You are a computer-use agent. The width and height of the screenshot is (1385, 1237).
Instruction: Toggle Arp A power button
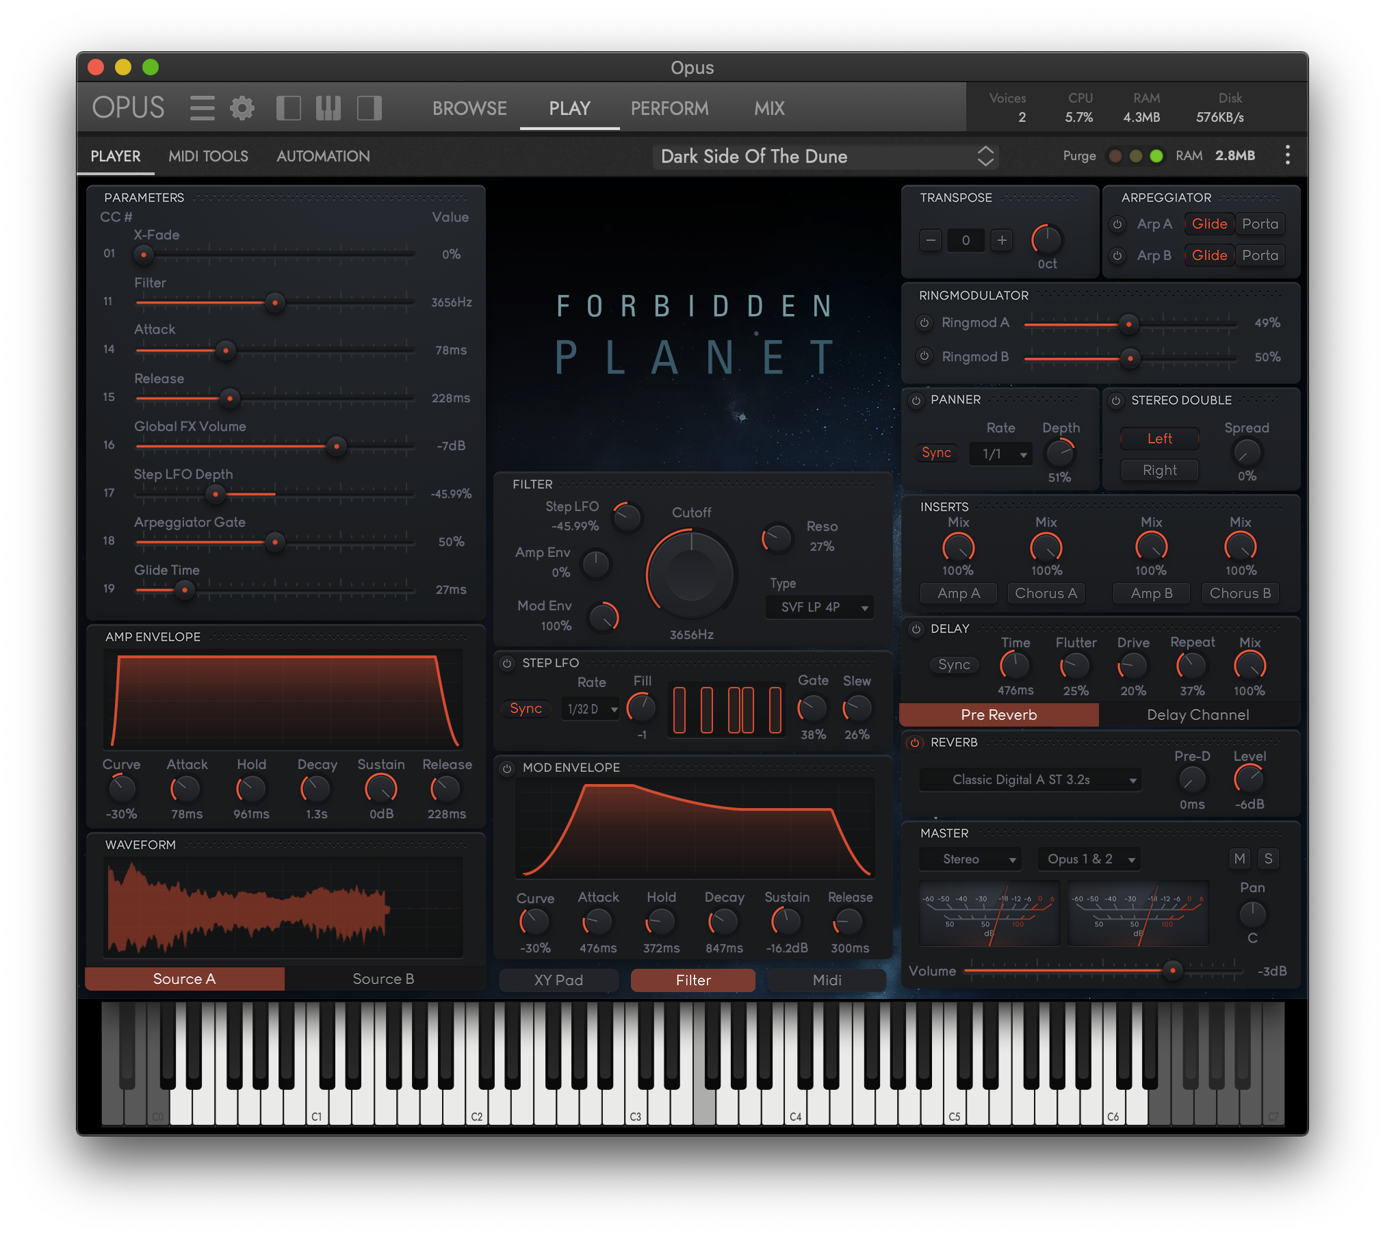[x=1117, y=224]
